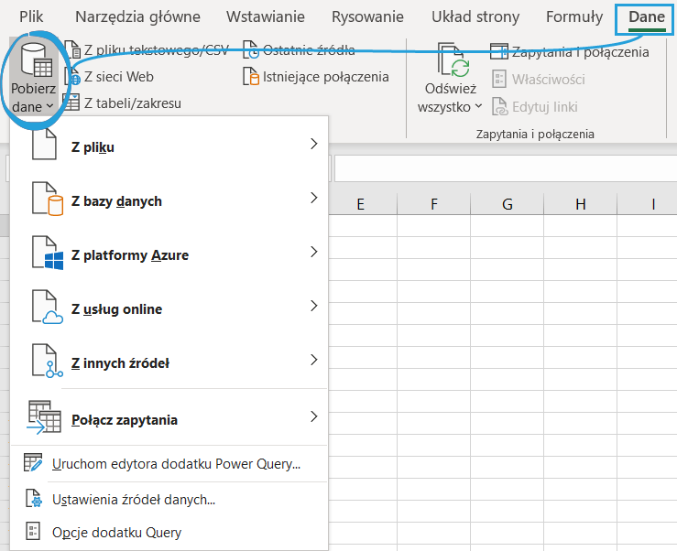677x551 pixels.
Task: Open the Odśwież wszystko dropdown arrow
Action: pyautogui.click(x=478, y=107)
